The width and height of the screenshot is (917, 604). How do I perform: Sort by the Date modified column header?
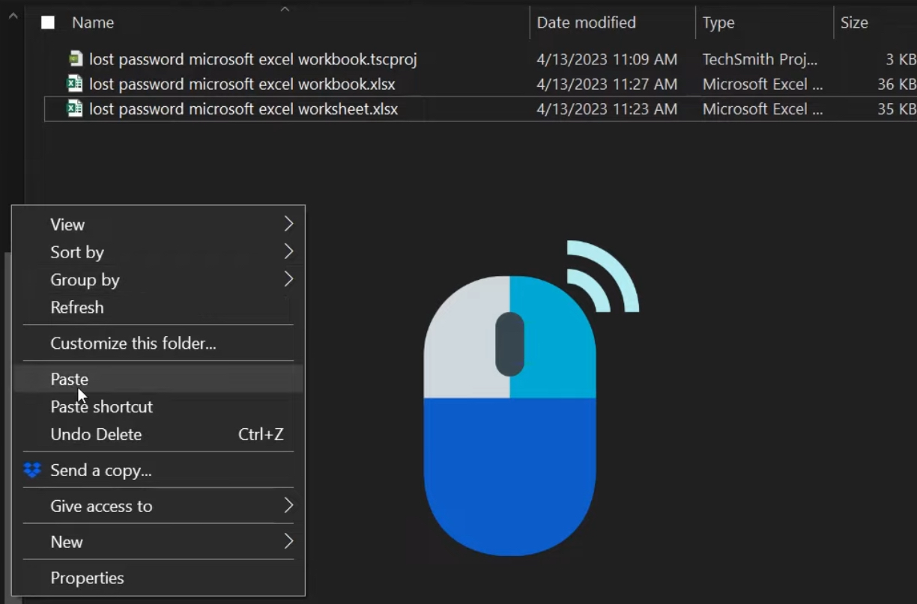click(586, 22)
